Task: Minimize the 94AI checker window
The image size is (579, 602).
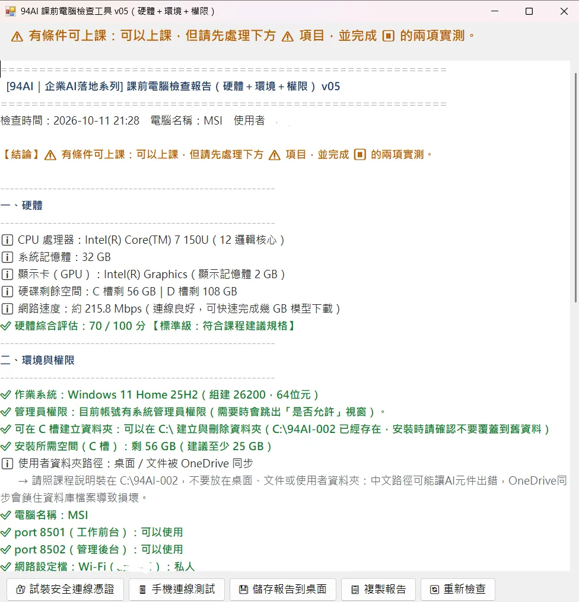Action: tap(495, 11)
